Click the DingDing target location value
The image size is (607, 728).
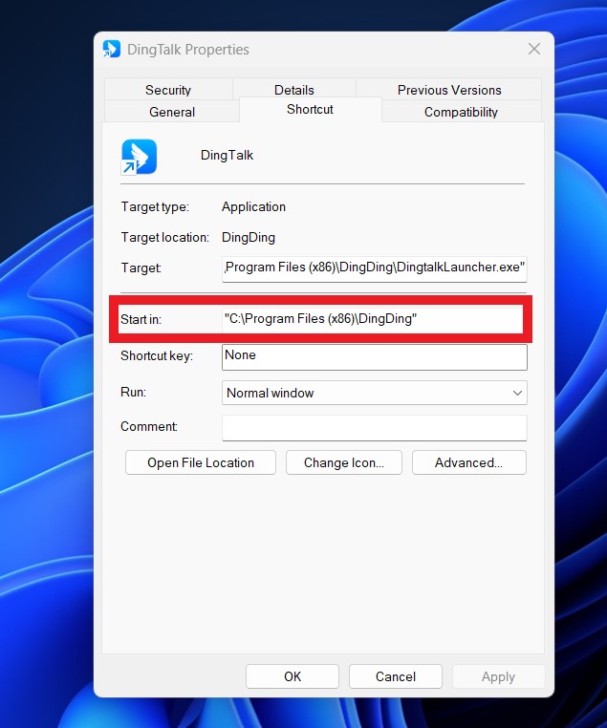(249, 237)
